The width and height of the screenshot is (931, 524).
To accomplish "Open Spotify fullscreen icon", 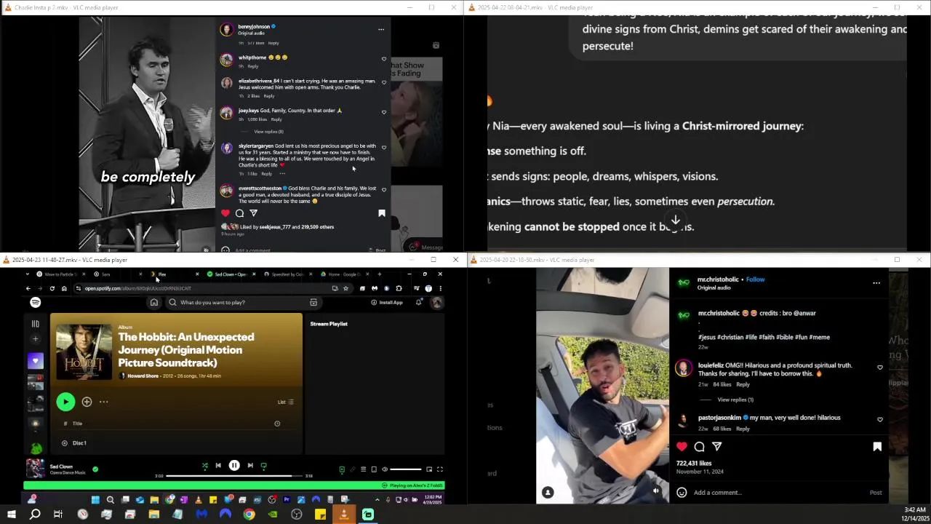I will [x=439, y=469].
